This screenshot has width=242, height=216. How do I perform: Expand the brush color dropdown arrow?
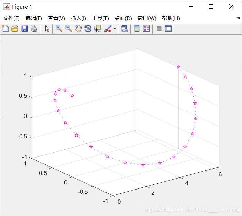pos(115,29)
